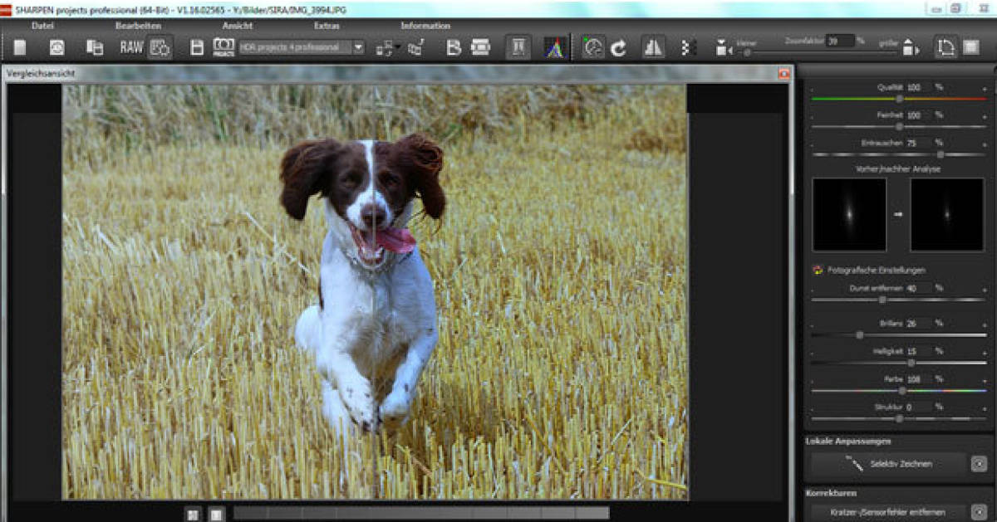Save the image with the floppy disk icon
997x522 pixels.
coord(197,47)
